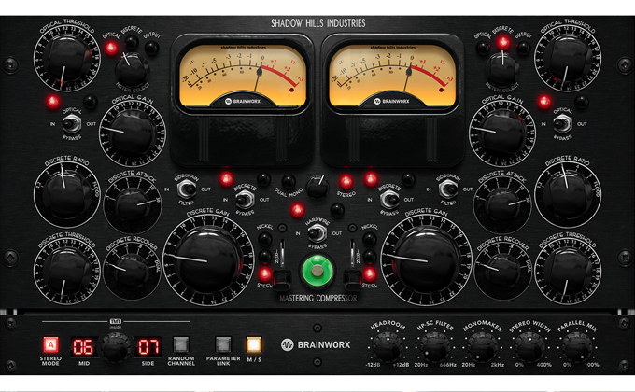Click the TMT channel knob between MID and SIDE

click(116, 347)
